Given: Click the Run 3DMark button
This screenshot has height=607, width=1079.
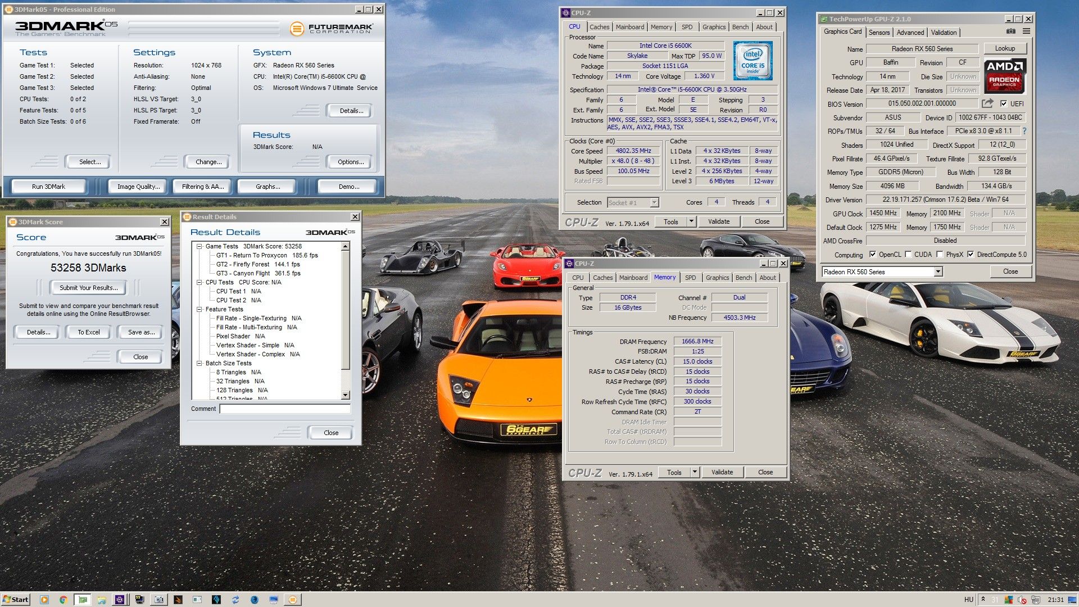Looking at the screenshot, I should (x=48, y=187).
